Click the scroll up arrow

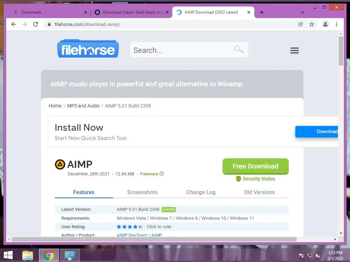(341, 34)
